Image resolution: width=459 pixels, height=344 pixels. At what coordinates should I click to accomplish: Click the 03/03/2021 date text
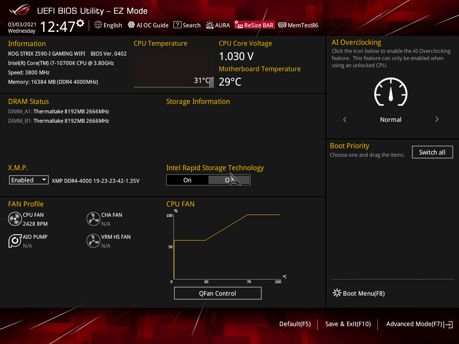tap(22, 25)
